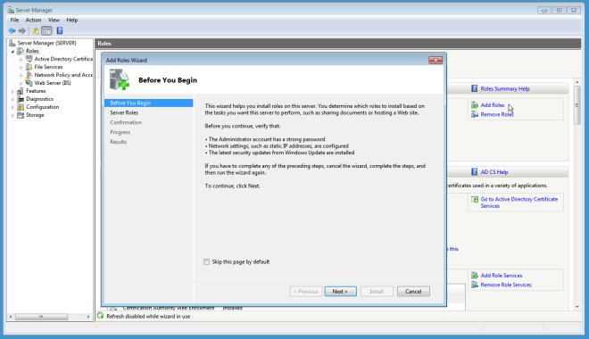Click the right pane vertical scrollbar thumb
This screenshot has height=339, width=589.
point(577,105)
